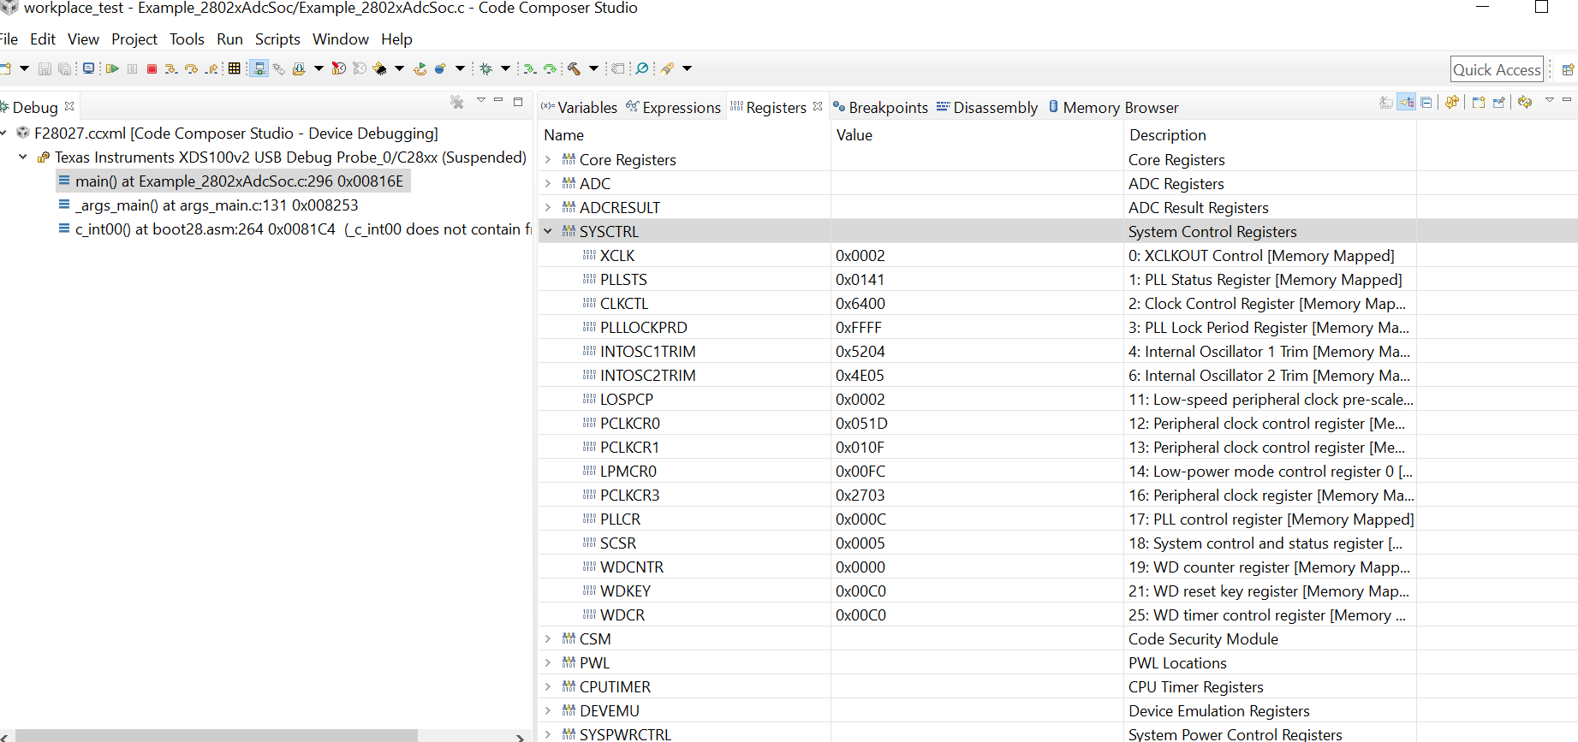Select the c_int00() stack frame

point(295,229)
